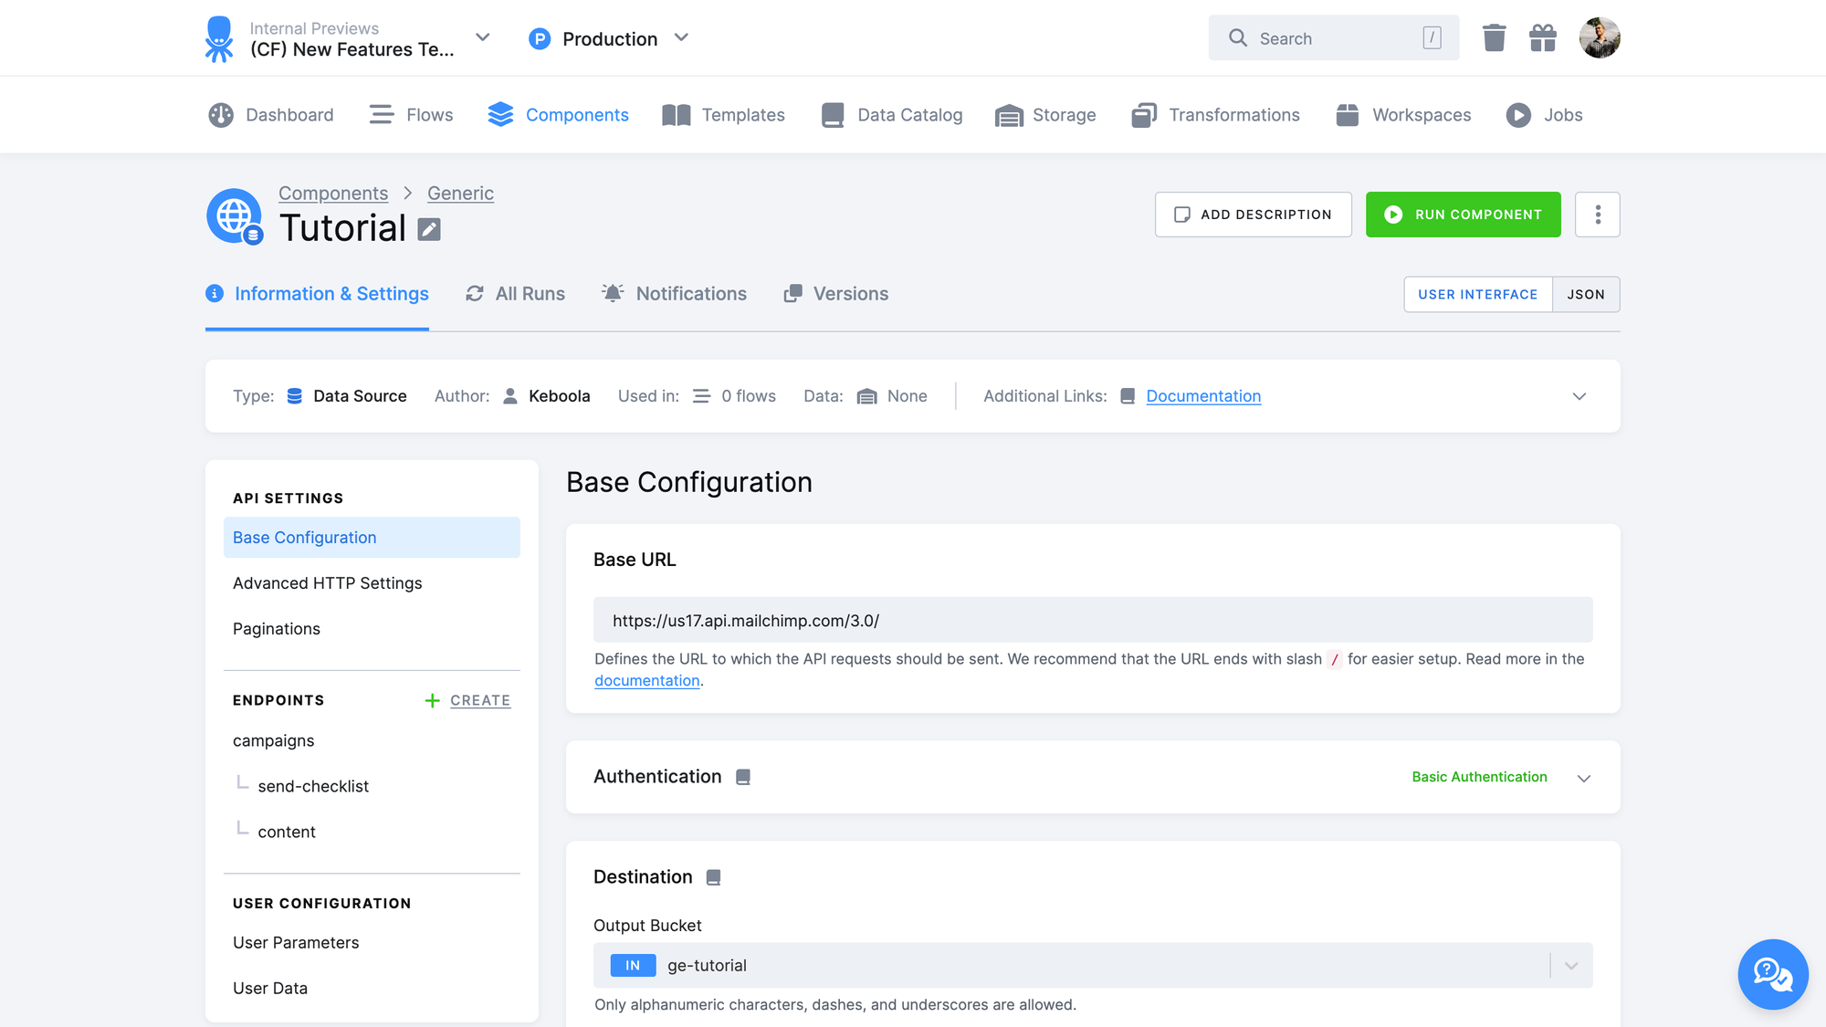Viewport: 1826px width, 1027px height.
Task: Expand the Authentication section chevron
Action: tap(1584, 778)
